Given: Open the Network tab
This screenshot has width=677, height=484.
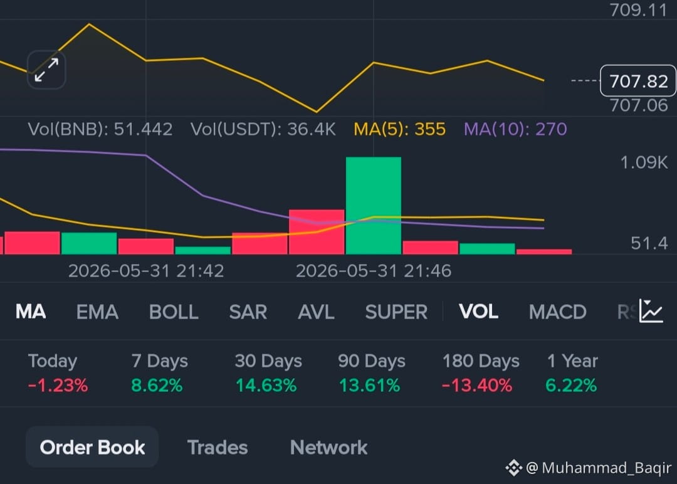Looking at the screenshot, I should (x=329, y=447).
